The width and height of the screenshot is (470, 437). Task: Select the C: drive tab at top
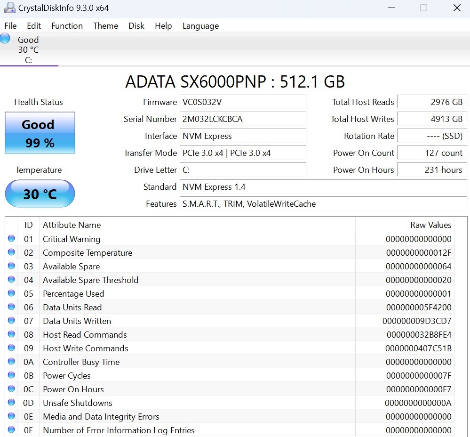tap(29, 50)
